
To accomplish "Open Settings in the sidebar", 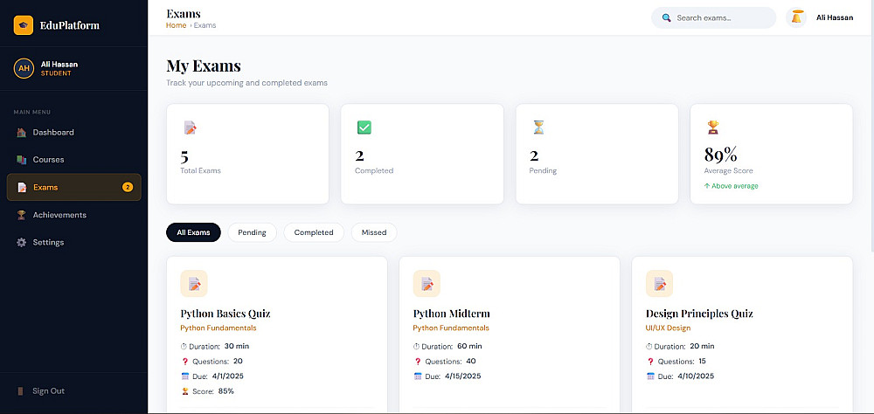I will click(48, 242).
